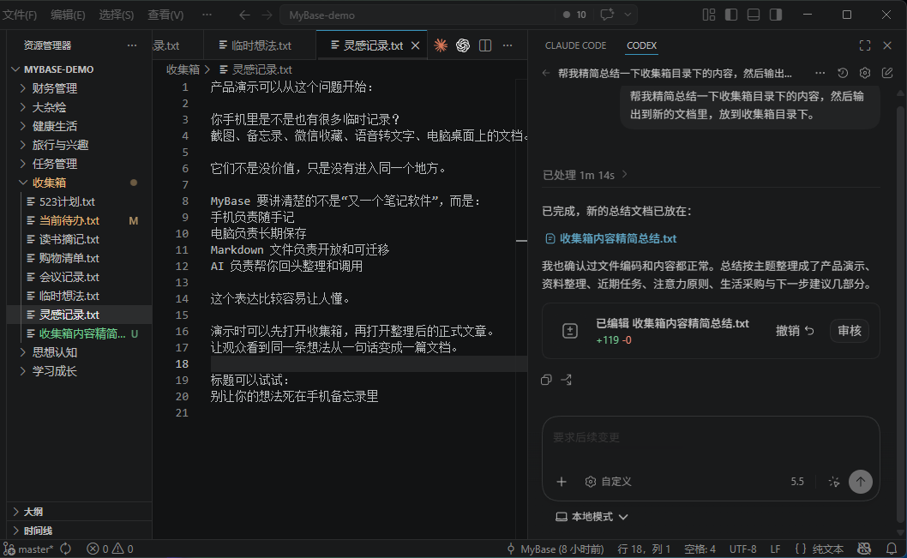The height and width of the screenshot is (558, 907).
Task: Show more menu bar items
Action: coord(207,15)
